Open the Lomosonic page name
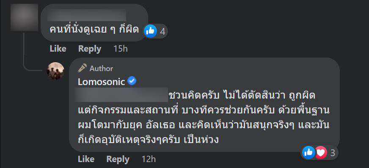 tap(102, 82)
